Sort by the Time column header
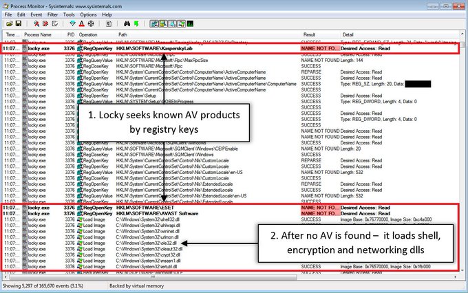 [x=12, y=34]
